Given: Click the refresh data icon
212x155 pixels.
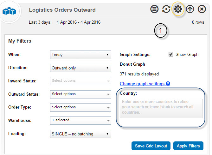Looking at the screenshot, I should 166,9.
